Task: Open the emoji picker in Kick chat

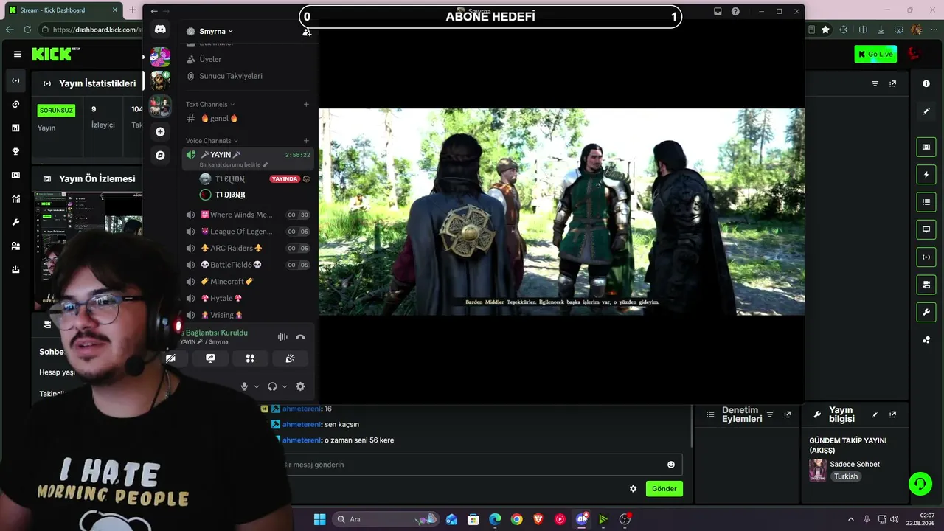Action: coord(671,465)
